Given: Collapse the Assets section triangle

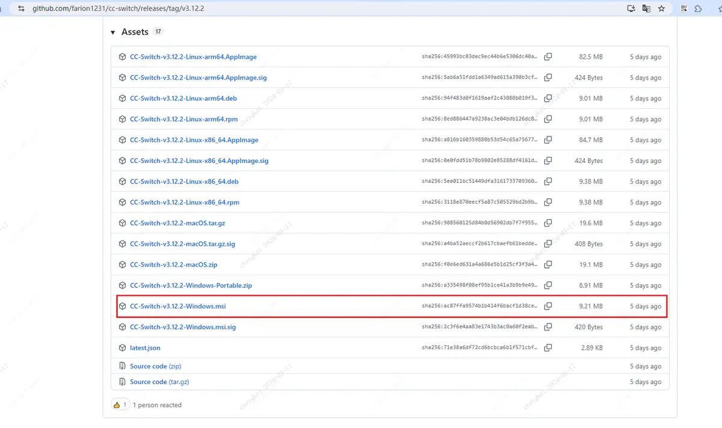Looking at the screenshot, I should coord(113,32).
